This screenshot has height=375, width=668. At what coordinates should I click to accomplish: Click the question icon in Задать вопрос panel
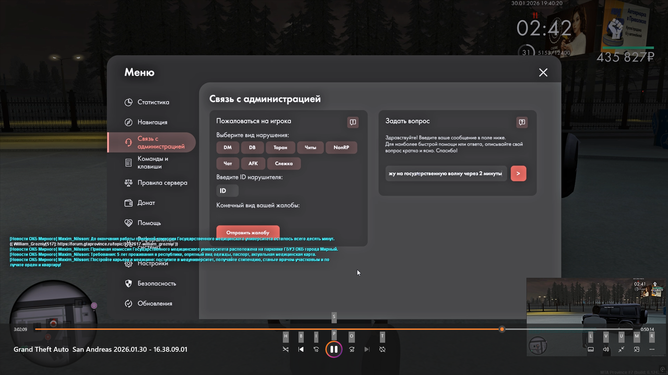point(522,122)
